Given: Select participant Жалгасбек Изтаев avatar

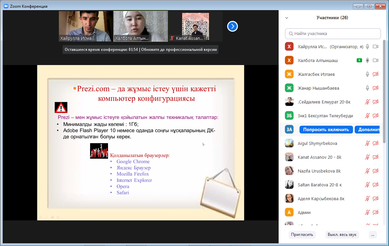Looking at the screenshot, I should [289, 74].
